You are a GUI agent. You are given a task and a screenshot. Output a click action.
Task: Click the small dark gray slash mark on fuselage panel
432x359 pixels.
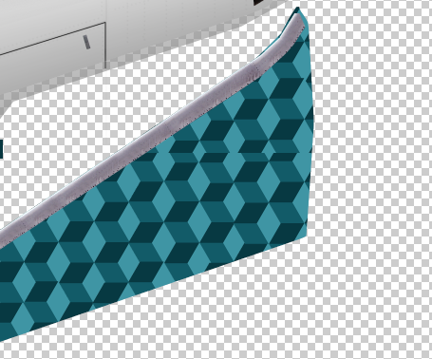point(86,42)
